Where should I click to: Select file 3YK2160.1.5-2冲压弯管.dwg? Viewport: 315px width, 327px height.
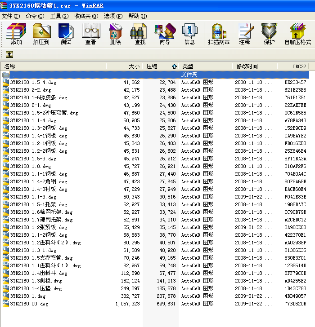point(44,113)
